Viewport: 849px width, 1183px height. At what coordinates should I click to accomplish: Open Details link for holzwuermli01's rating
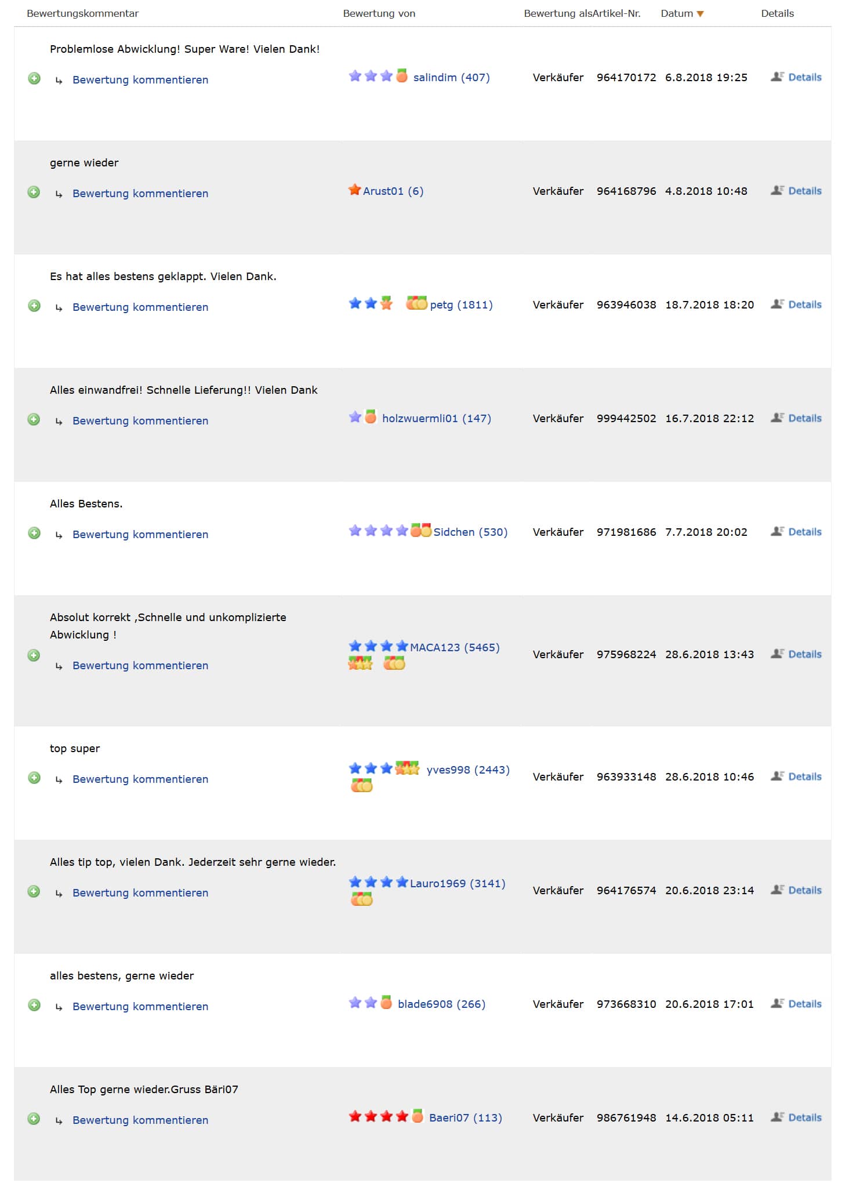(x=805, y=418)
